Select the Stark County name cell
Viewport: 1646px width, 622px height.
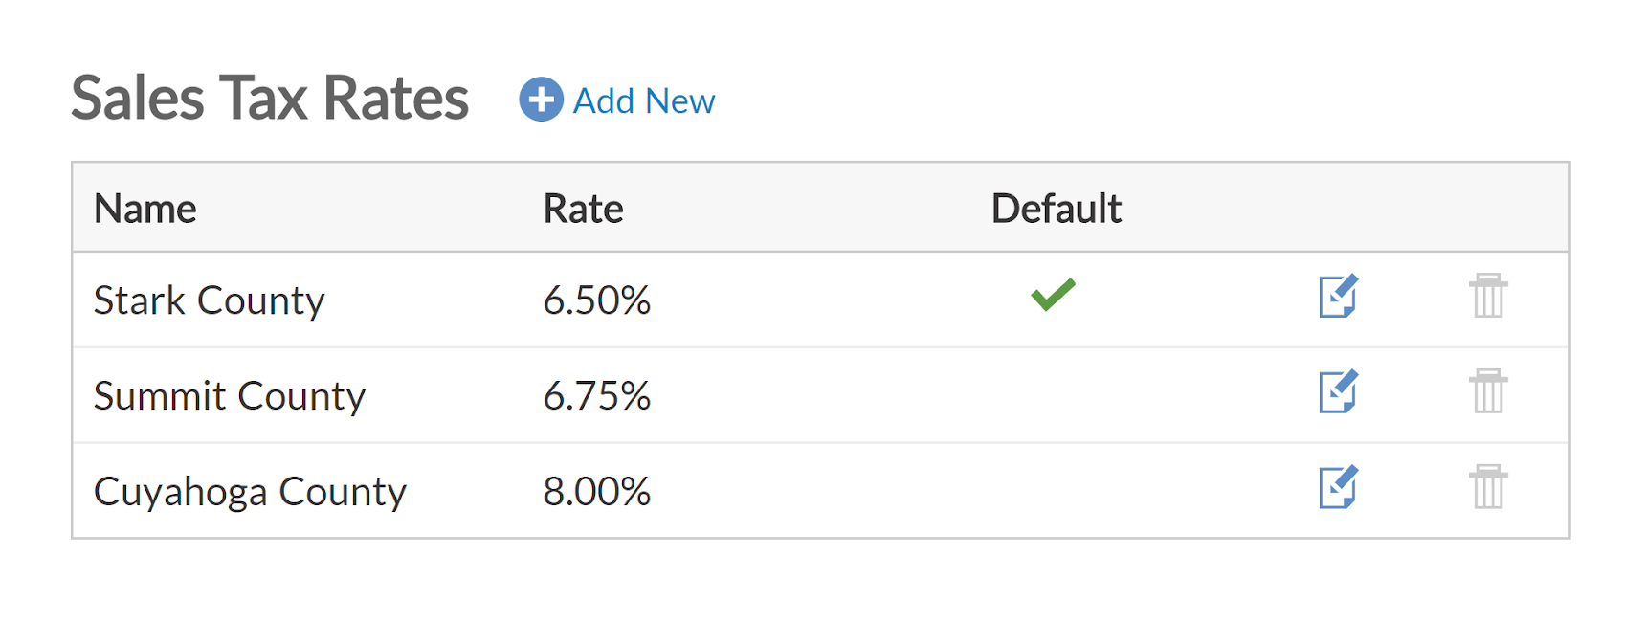coord(209,300)
